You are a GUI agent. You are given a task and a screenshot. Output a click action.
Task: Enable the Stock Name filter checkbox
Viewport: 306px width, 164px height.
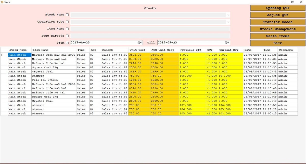[67, 15]
